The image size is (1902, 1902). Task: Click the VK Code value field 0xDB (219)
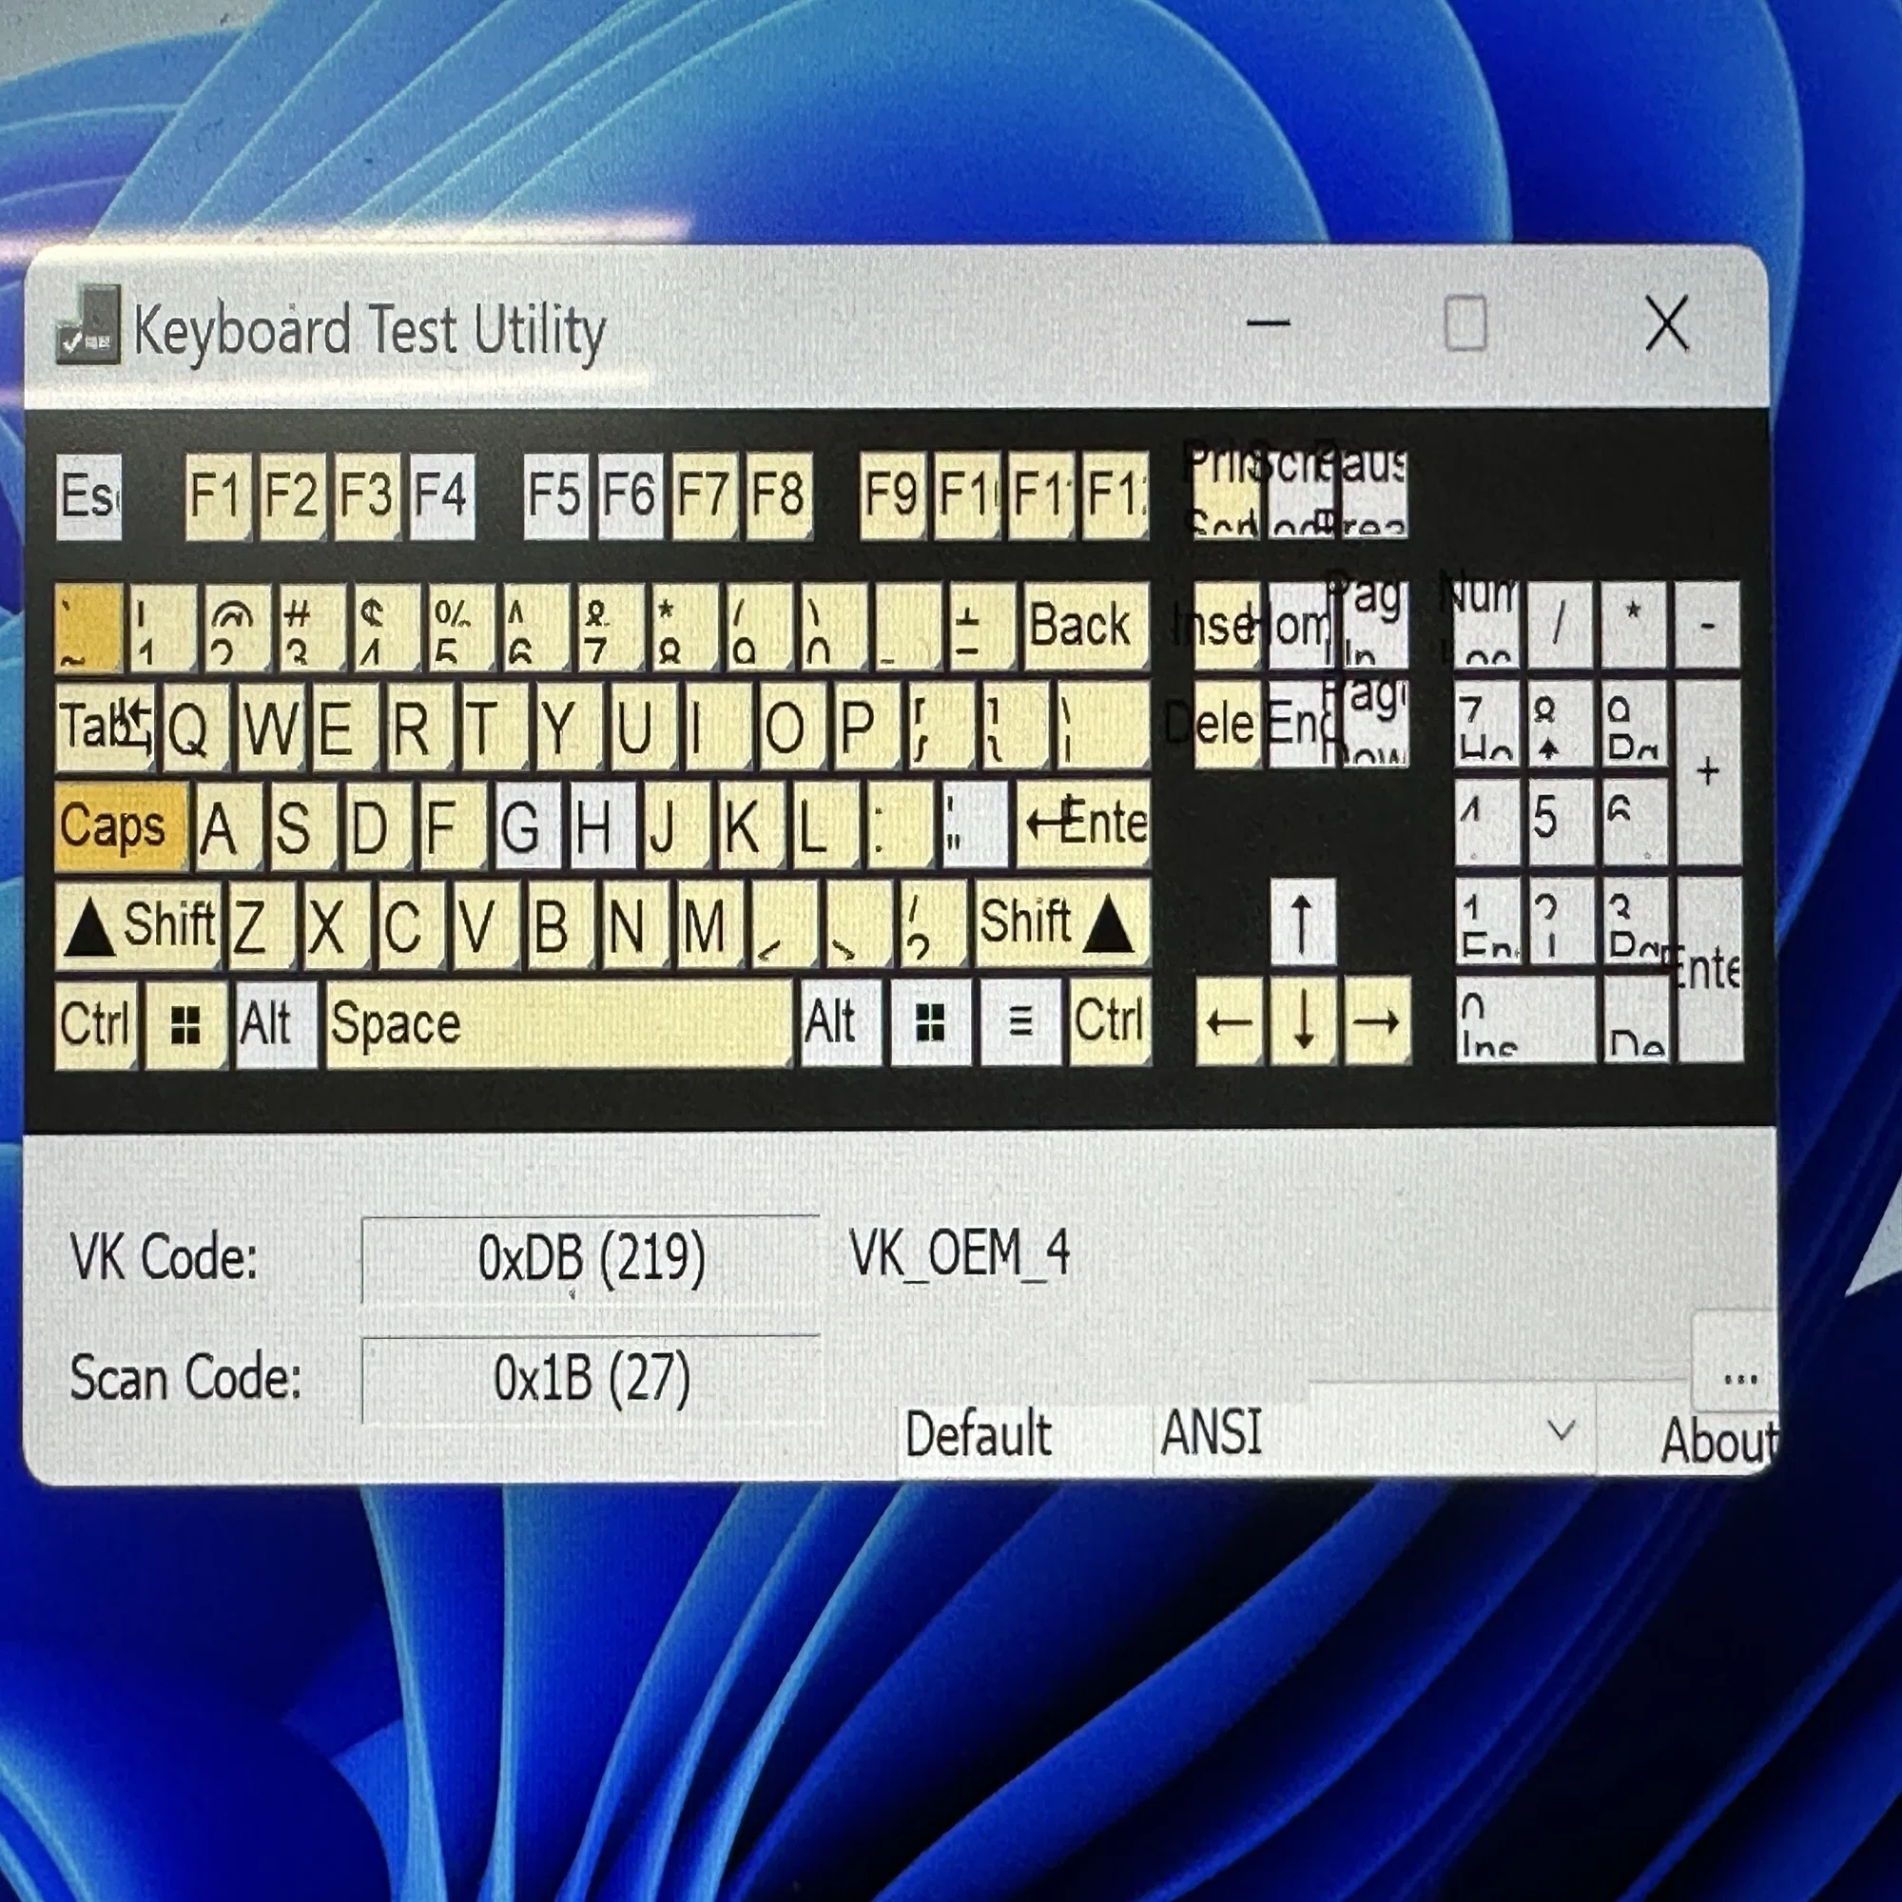coord(591,1259)
